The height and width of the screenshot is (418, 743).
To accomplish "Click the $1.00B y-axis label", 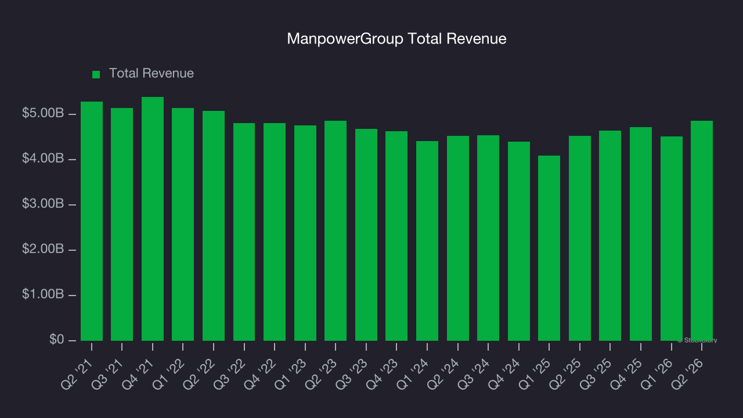I will pyautogui.click(x=43, y=294).
